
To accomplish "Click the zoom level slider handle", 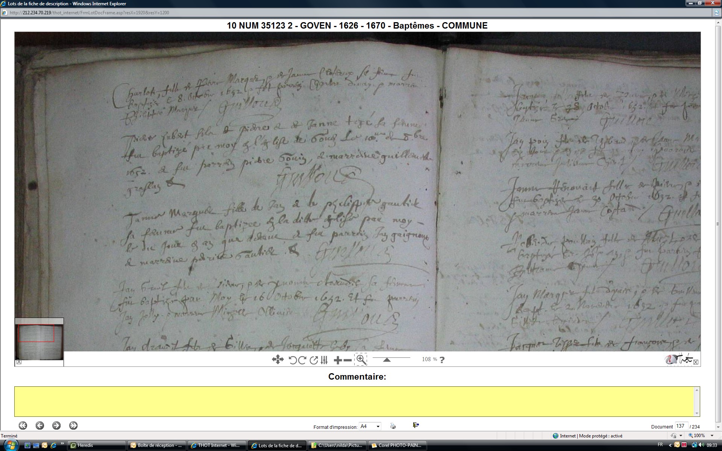I will [x=387, y=360].
